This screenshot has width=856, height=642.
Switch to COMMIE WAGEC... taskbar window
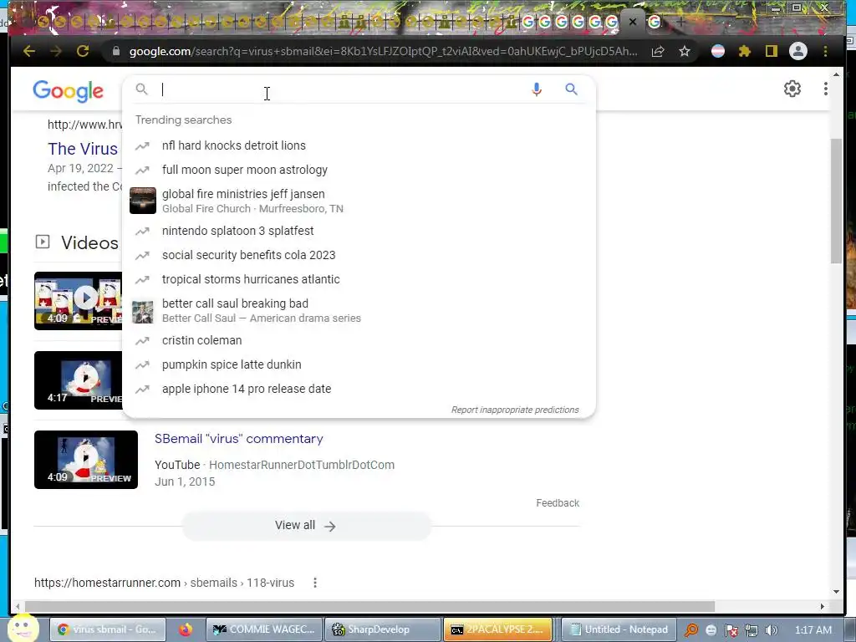263,629
